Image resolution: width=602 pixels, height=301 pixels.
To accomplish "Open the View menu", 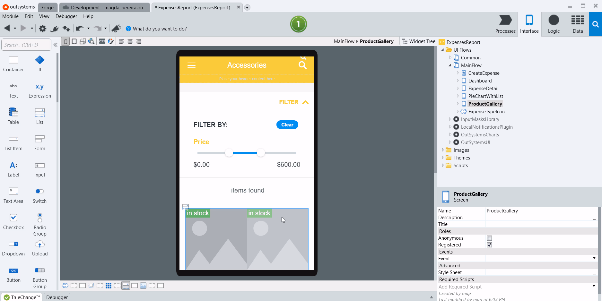I will click(x=44, y=16).
